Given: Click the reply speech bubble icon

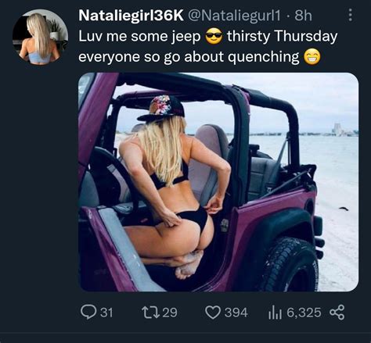Looking at the screenshot, I should (x=88, y=312).
